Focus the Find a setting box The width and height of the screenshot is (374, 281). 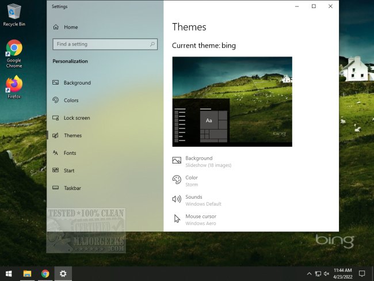click(105, 44)
